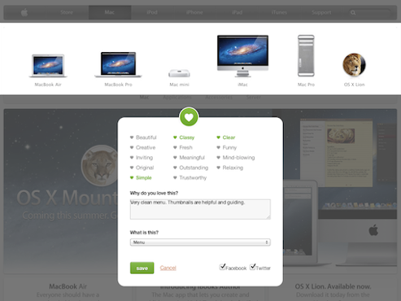Open the Store nav item

[x=67, y=12]
